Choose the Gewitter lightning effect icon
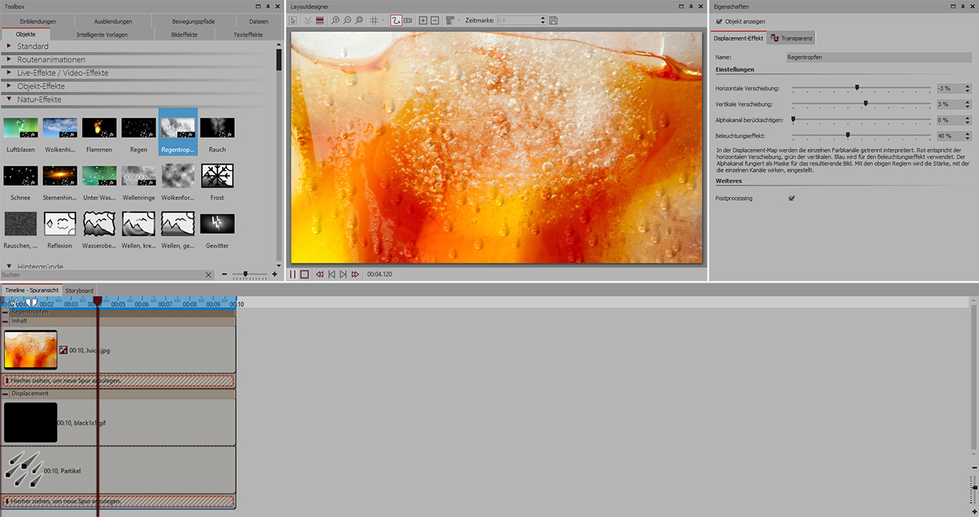 [x=217, y=224]
